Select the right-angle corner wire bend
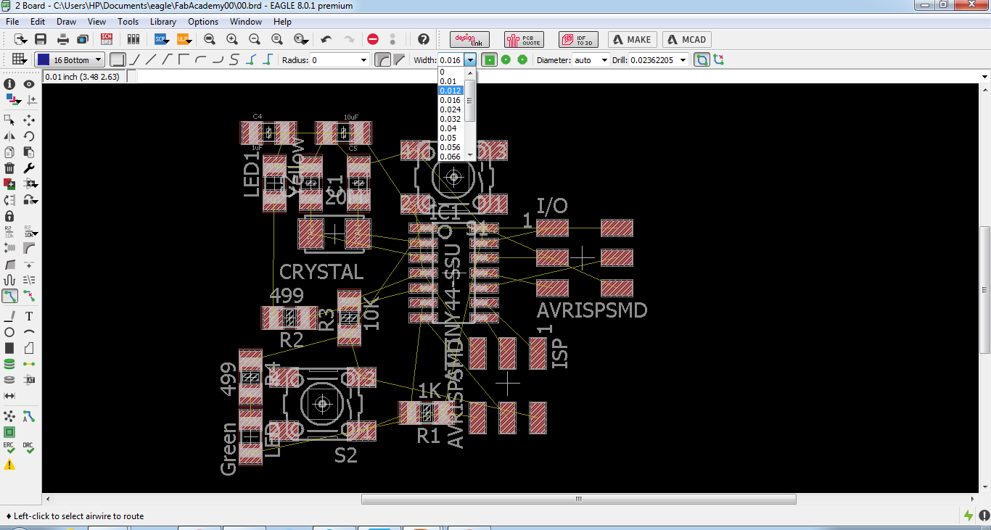 pos(184,59)
